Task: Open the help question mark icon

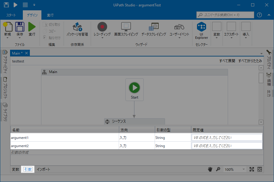Action: pos(259,15)
